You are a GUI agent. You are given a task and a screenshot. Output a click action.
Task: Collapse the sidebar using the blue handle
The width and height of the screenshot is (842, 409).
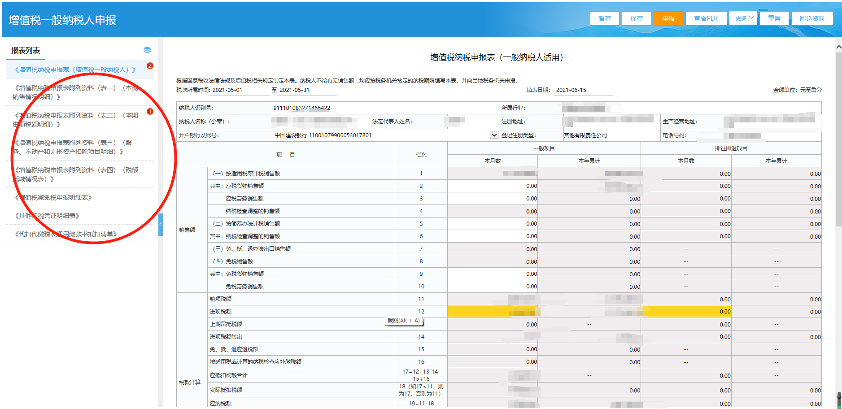[161, 224]
